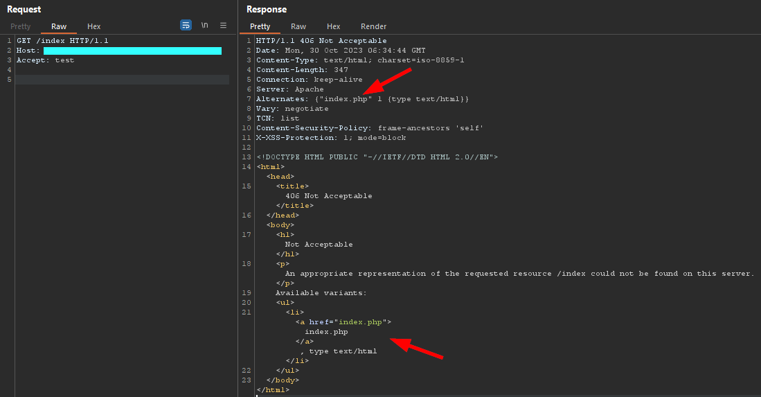Image resolution: width=761 pixels, height=397 pixels.
Task: Click ', type text/html' line in body
Action: pos(339,351)
